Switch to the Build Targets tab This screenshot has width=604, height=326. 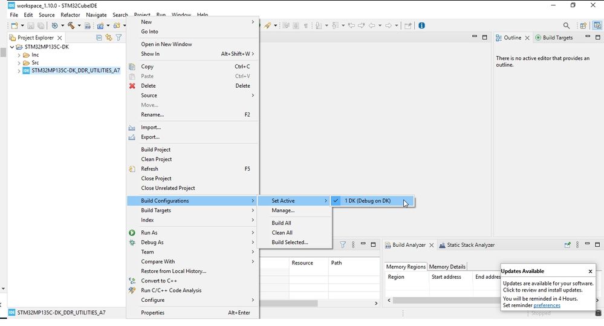554,37
